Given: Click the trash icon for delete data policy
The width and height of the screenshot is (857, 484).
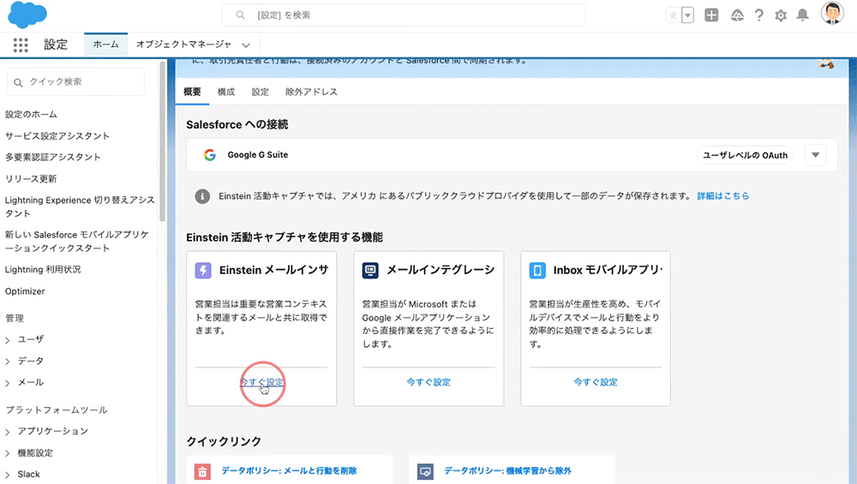Looking at the screenshot, I should coord(202,471).
